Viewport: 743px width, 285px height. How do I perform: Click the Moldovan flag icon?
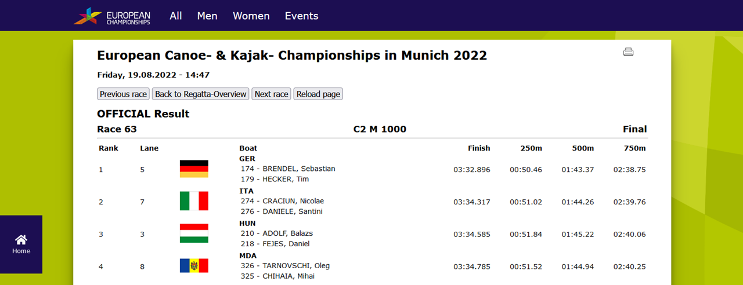click(194, 266)
